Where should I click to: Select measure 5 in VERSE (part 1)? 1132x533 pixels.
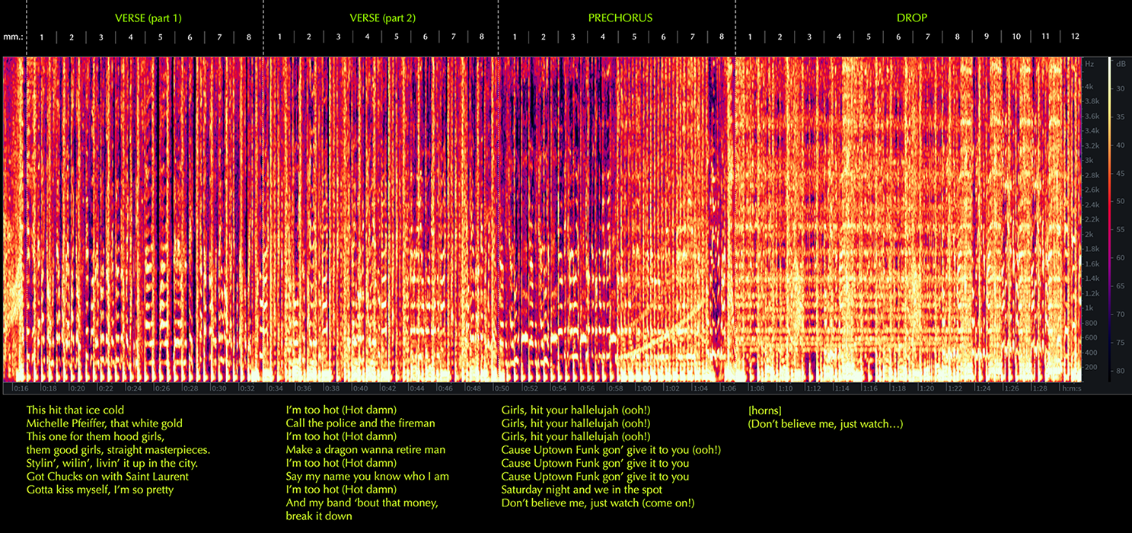tap(160, 37)
